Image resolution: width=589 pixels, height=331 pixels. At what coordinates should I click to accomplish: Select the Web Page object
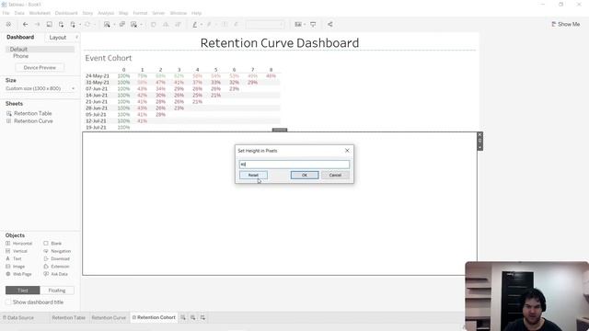pyautogui.click(x=18, y=274)
